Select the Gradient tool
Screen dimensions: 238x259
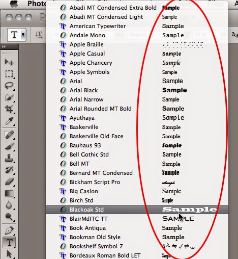pos(9,193)
